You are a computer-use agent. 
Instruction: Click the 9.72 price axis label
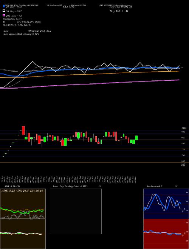[x=183, y=132]
